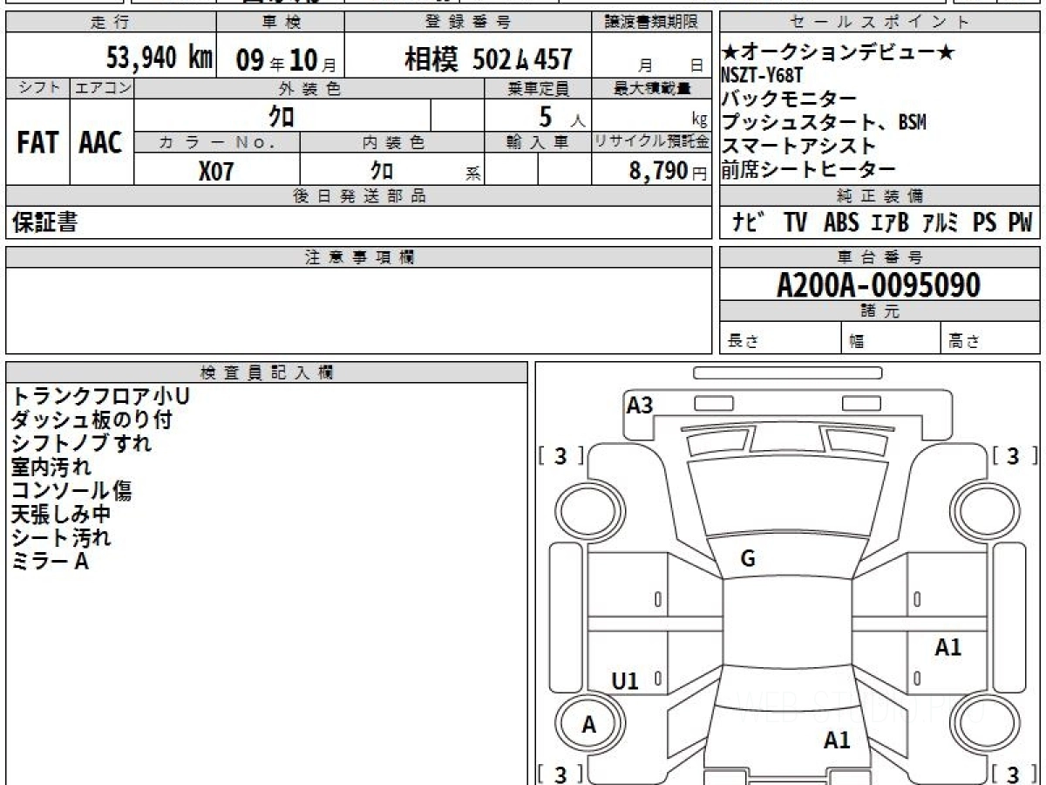Select the 外装色 header
This screenshot has height=785, width=1046.
(x=309, y=88)
